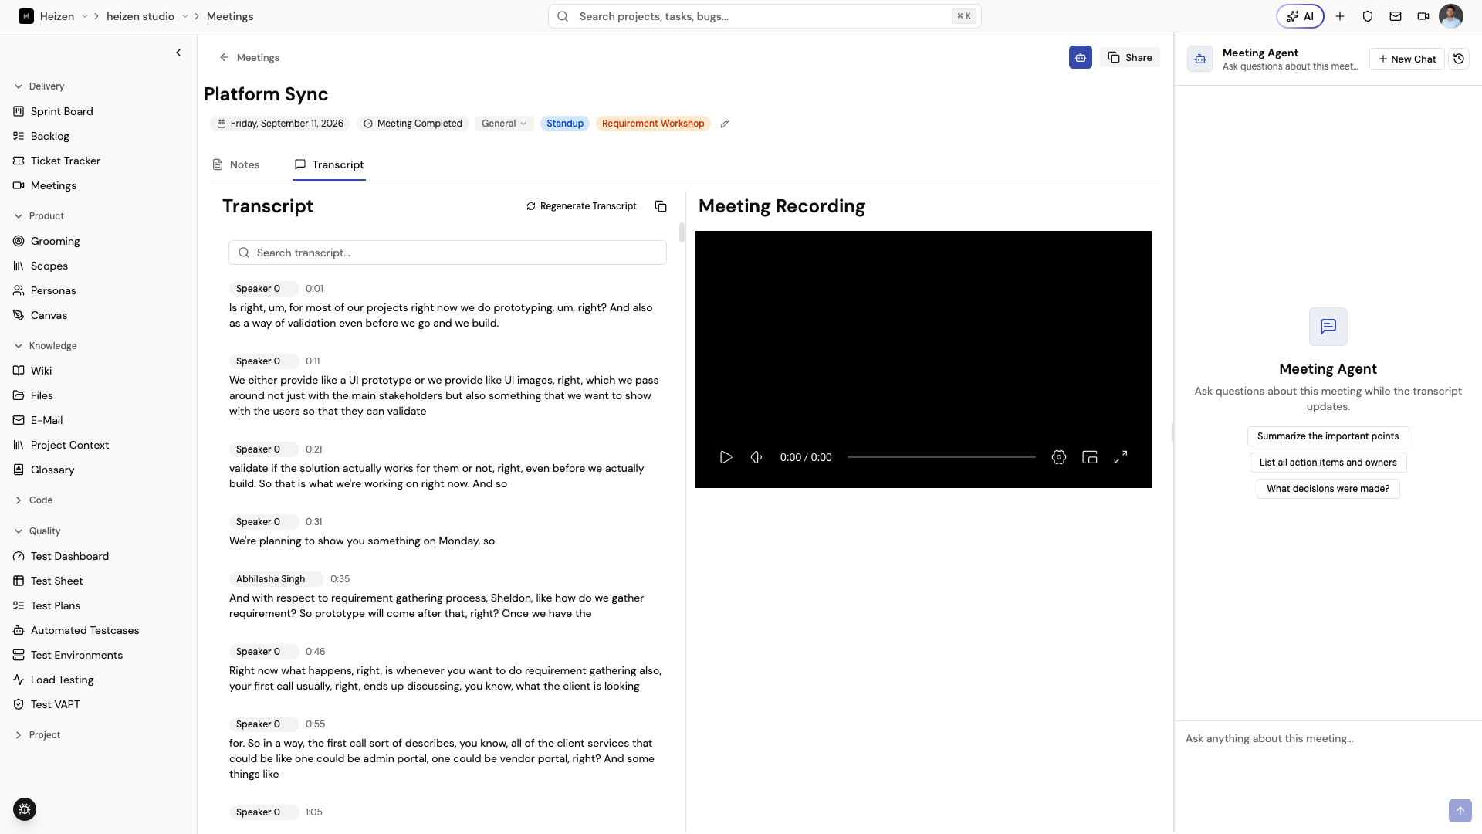
Task: Click the Search transcript field
Action: click(x=448, y=253)
